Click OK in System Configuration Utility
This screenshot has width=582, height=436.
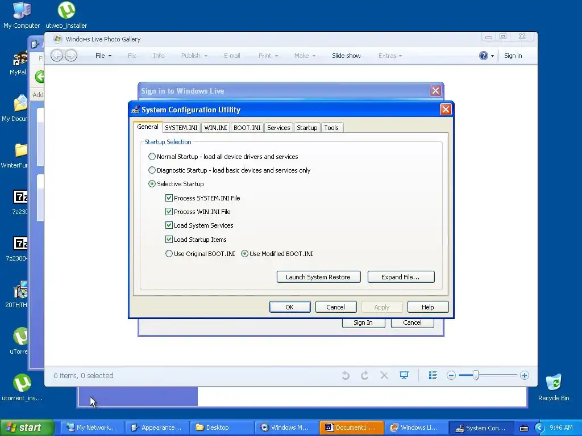pyautogui.click(x=290, y=307)
